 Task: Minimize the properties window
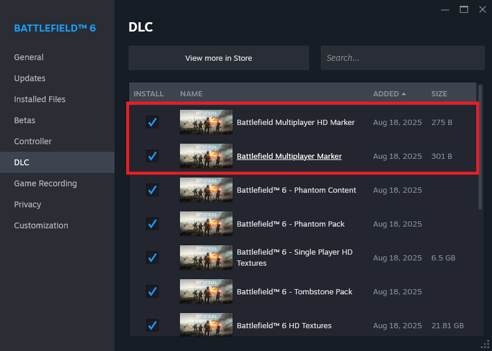coord(445,10)
